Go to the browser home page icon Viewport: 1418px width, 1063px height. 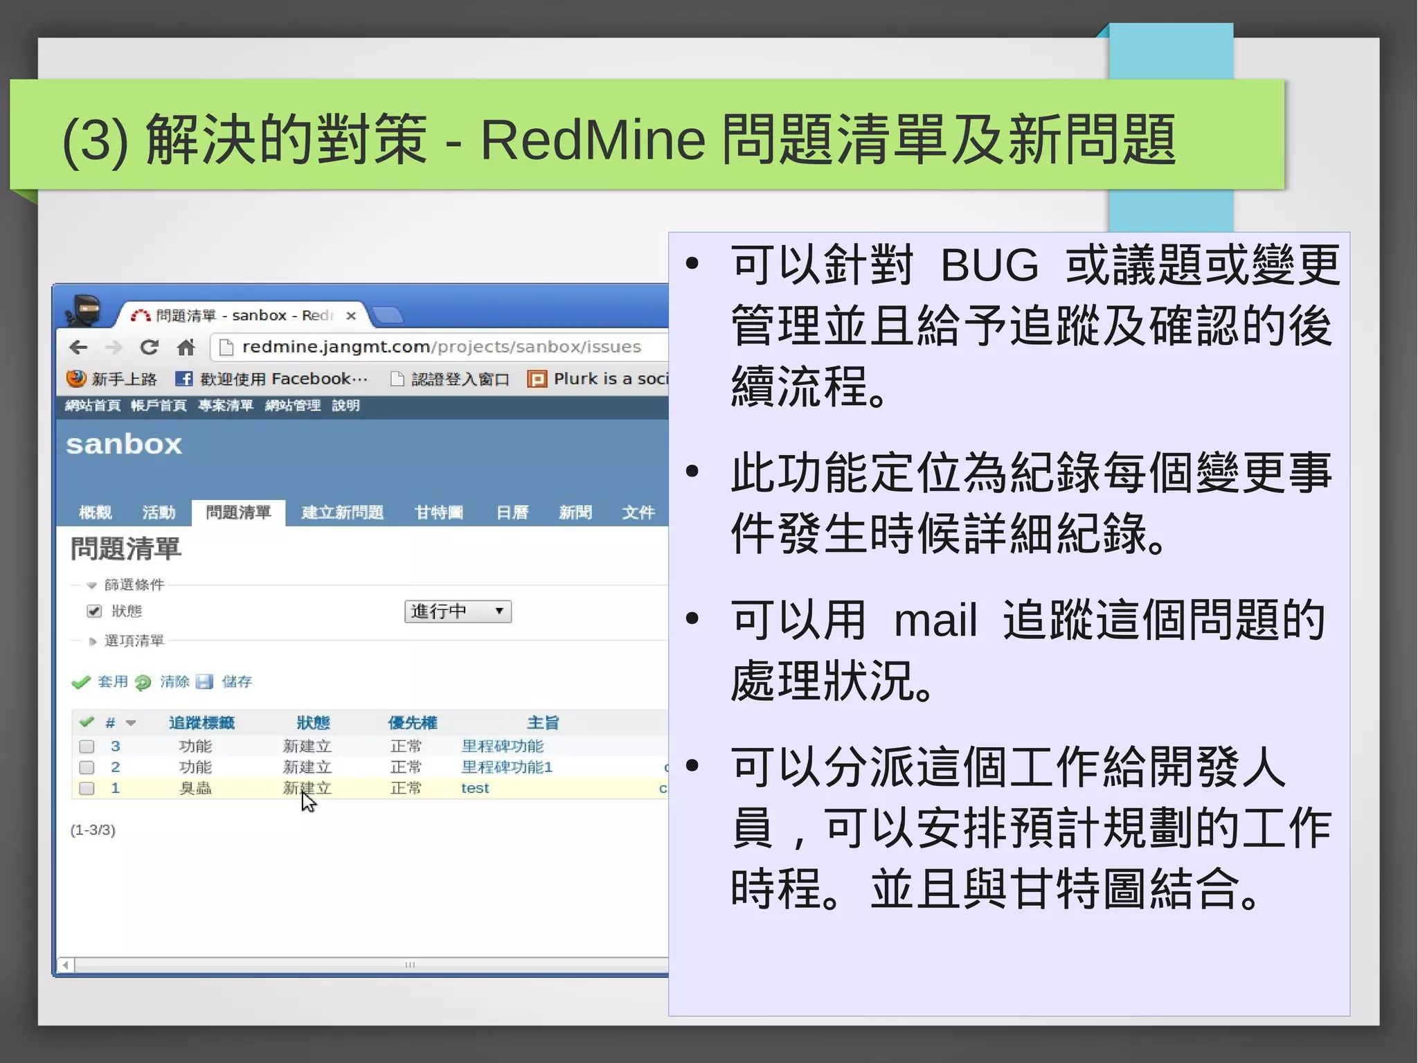pyautogui.click(x=186, y=347)
